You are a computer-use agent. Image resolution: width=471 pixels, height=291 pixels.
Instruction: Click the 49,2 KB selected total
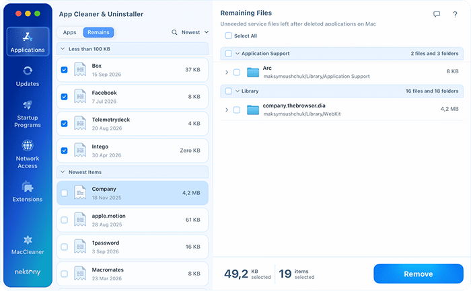click(x=248, y=274)
